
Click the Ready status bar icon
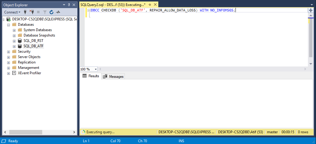click(x=4, y=141)
